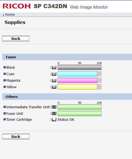Screen dimensions: 132x159
Task: Click the magenta toner level bar
Action: [x=80, y=80]
